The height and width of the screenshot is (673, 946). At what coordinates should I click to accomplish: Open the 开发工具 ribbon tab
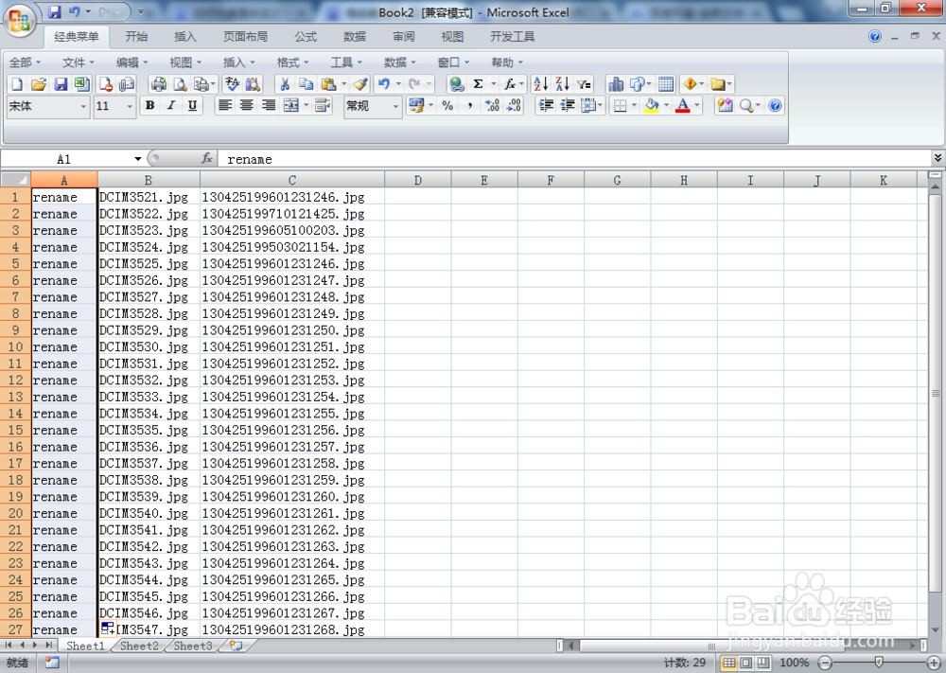(x=512, y=37)
